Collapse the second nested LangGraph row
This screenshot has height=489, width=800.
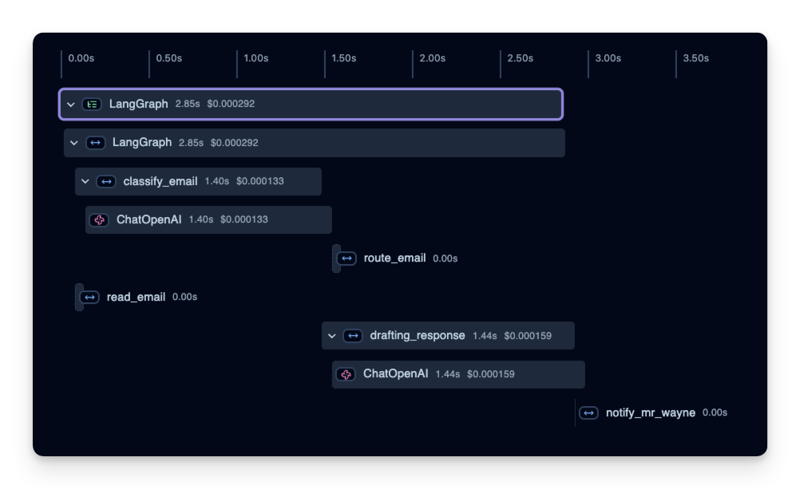[x=74, y=143]
